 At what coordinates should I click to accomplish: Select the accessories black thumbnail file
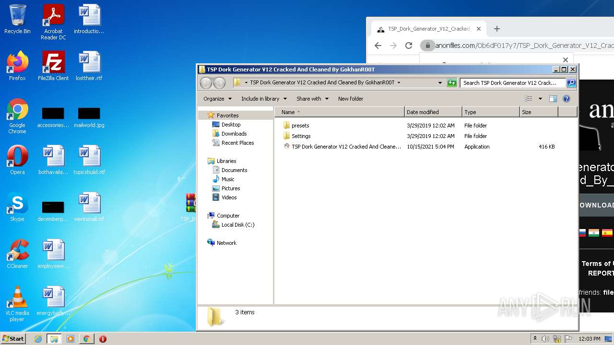pyautogui.click(x=53, y=118)
